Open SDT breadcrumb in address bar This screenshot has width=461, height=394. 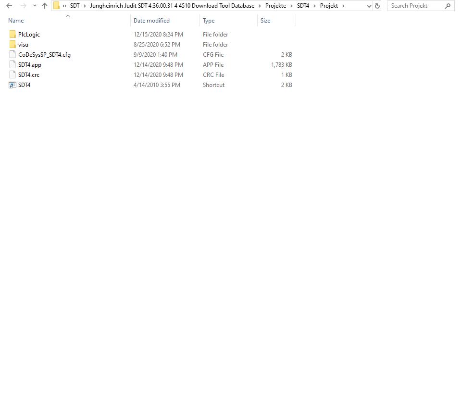pyautogui.click(x=75, y=5)
